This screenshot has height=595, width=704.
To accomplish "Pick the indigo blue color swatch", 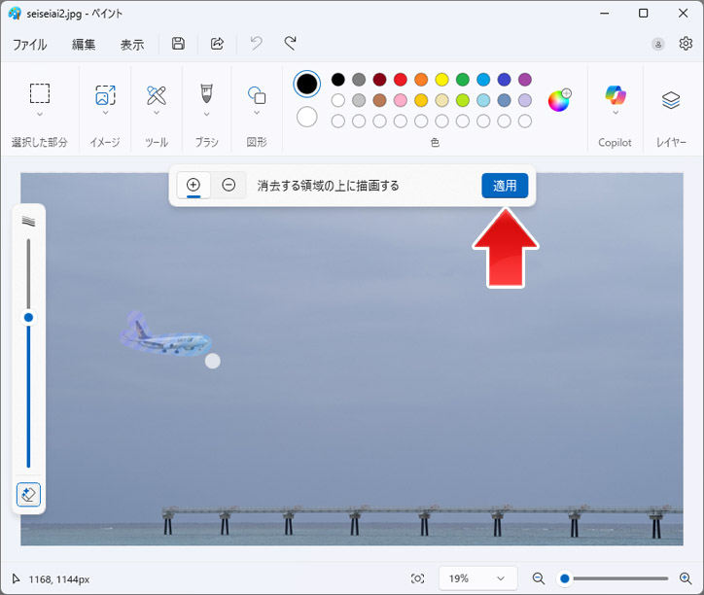I will pyautogui.click(x=505, y=80).
